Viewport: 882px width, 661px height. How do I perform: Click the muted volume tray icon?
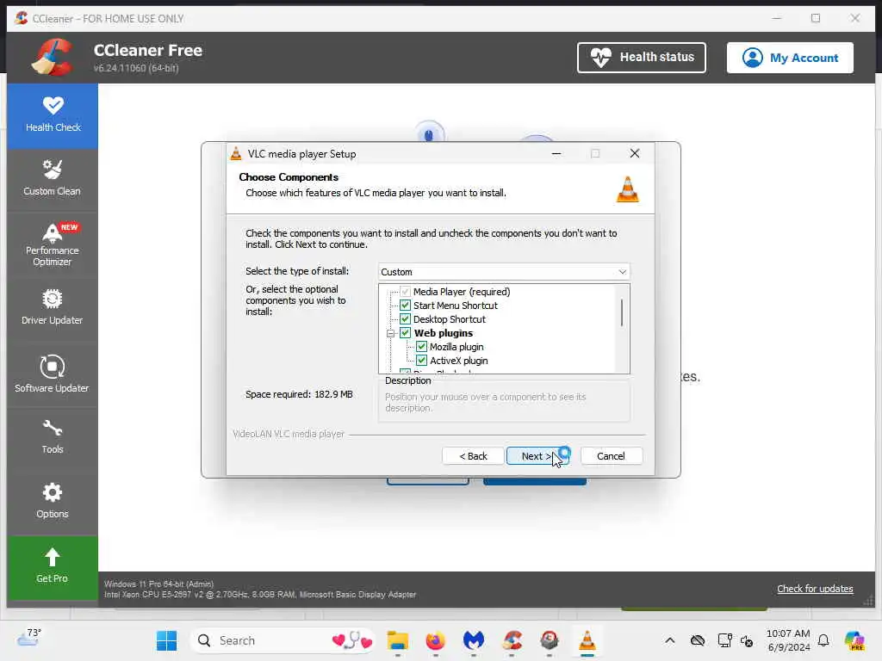(x=747, y=640)
